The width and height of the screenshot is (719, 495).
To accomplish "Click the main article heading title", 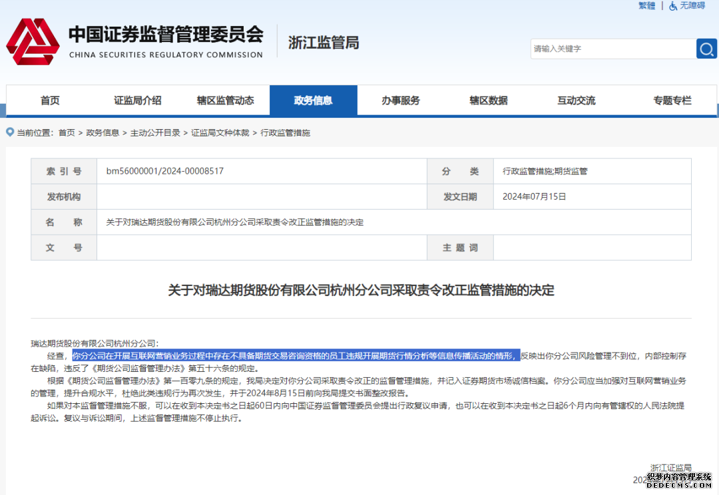I will [361, 290].
